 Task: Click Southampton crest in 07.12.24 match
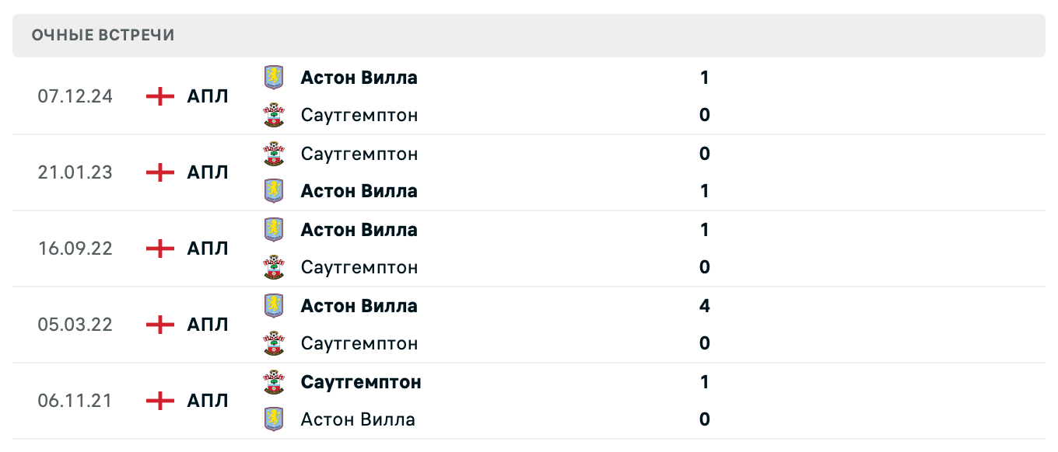[274, 115]
